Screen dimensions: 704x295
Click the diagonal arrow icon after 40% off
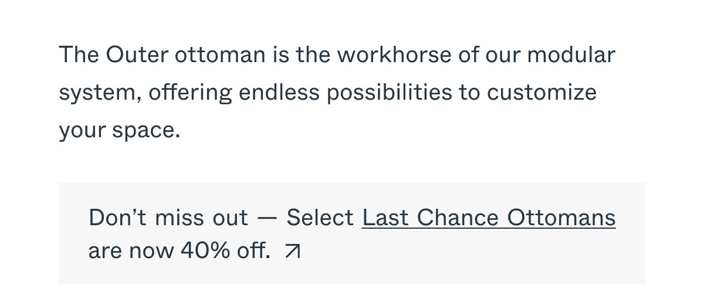pyautogui.click(x=292, y=252)
